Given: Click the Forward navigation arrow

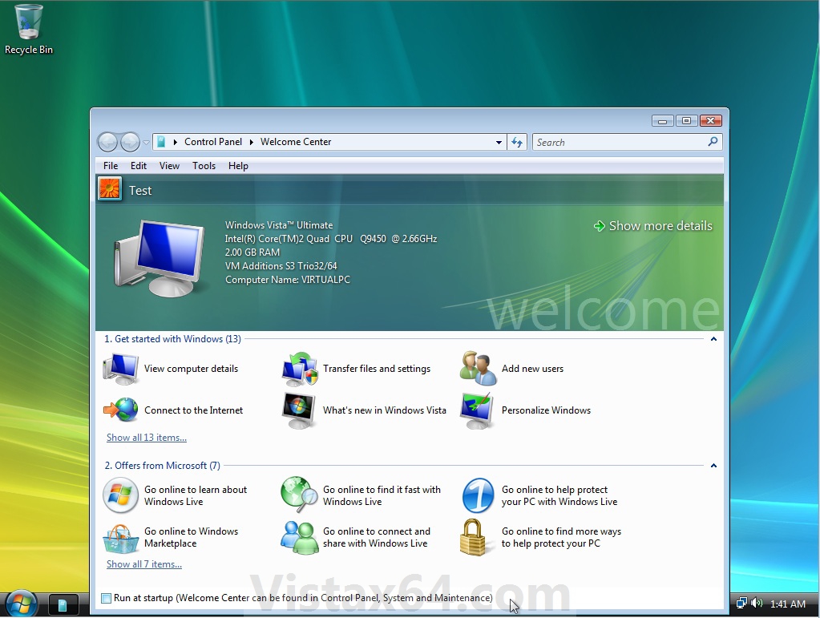Looking at the screenshot, I should pyautogui.click(x=130, y=142).
